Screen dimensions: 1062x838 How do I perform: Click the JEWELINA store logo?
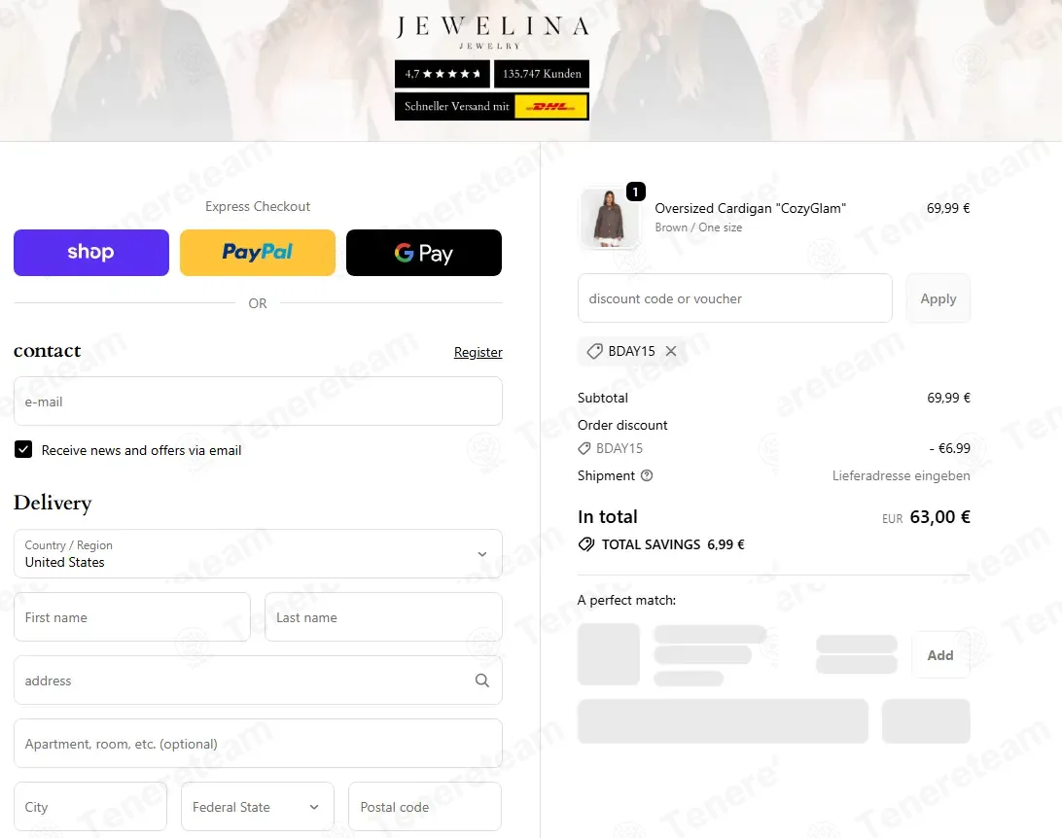point(492,32)
